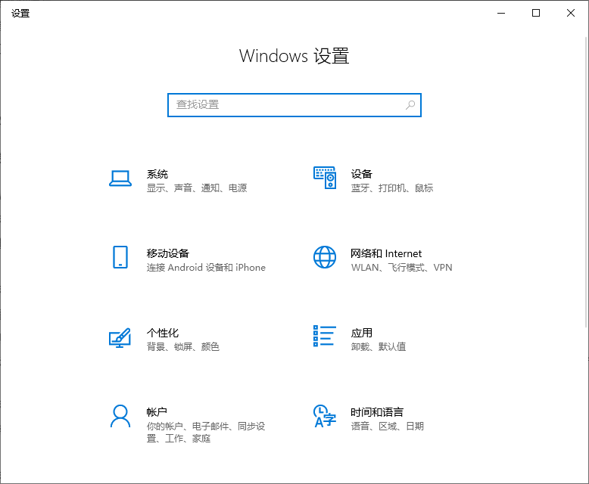Close the 设置 window
Image resolution: width=589 pixels, height=484 pixels.
(x=571, y=13)
